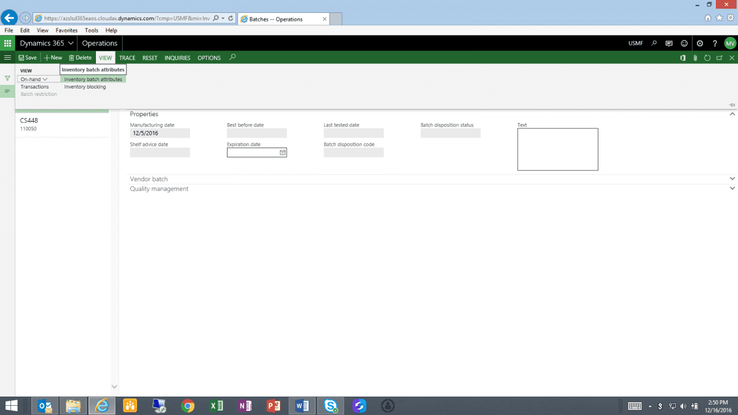Pin the action pane open
This screenshot has height=415, width=738.
click(x=732, y=105)
